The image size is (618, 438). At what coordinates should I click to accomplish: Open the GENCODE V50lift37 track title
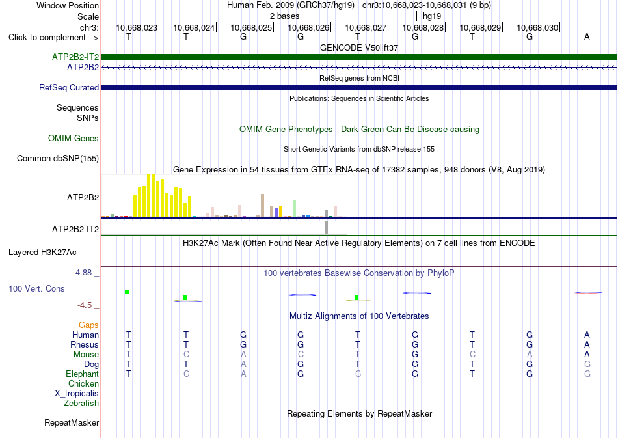(x=359, y=48)
